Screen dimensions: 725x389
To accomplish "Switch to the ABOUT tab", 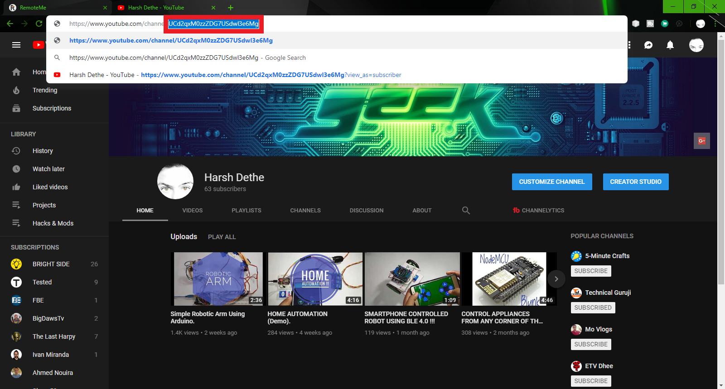I will [x=422, y=211].
